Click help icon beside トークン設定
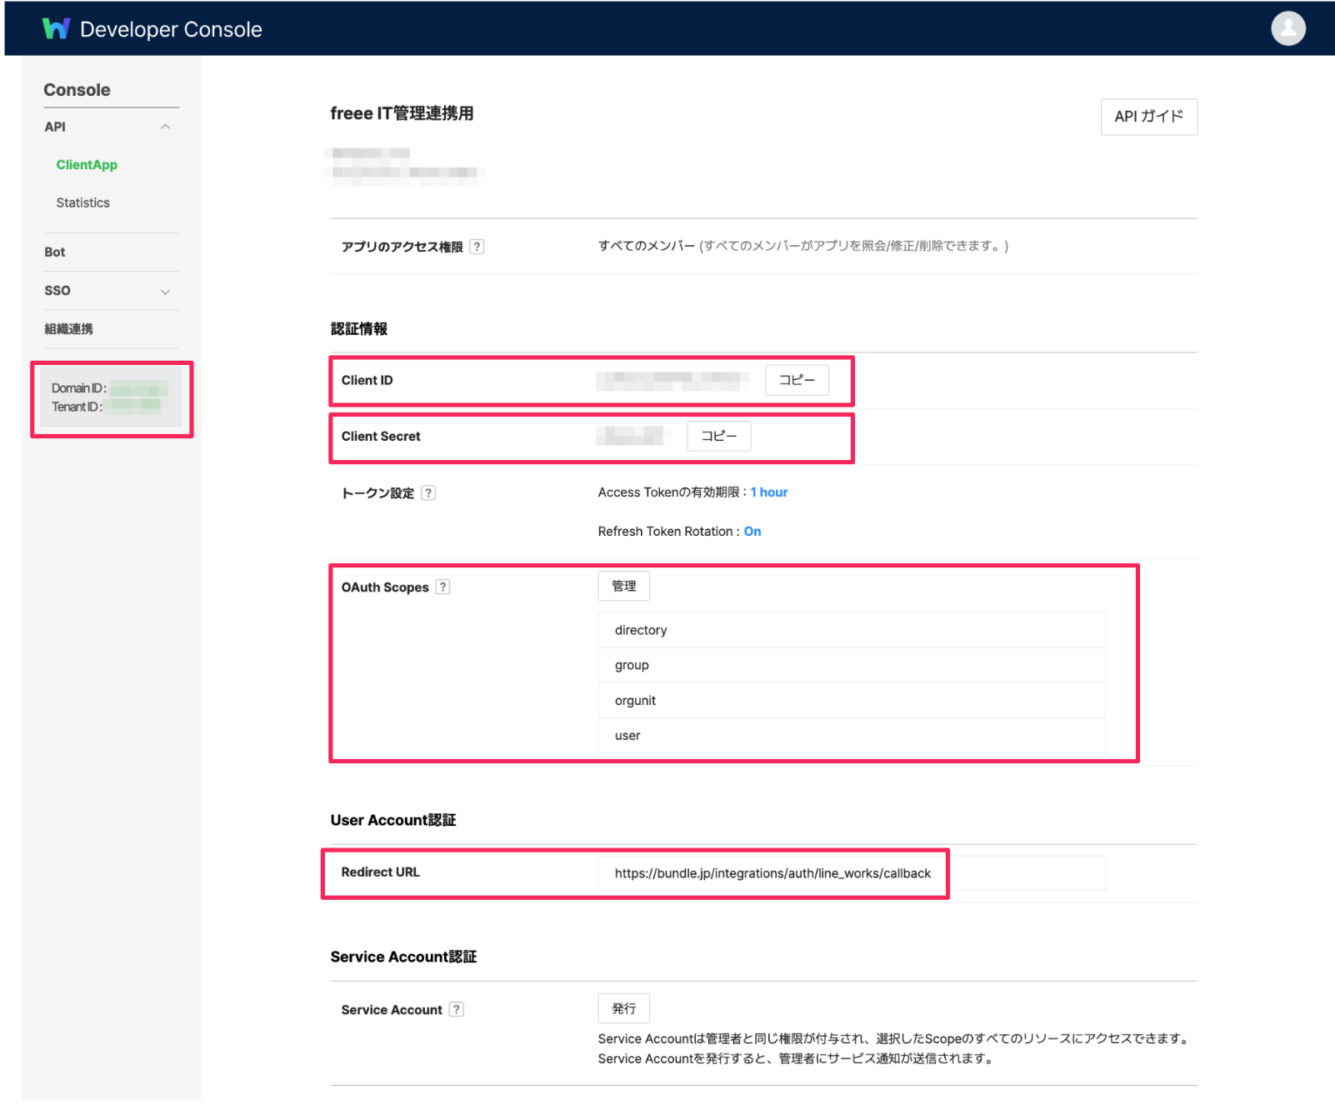The image size is (1335, 1110). (428, 492)
